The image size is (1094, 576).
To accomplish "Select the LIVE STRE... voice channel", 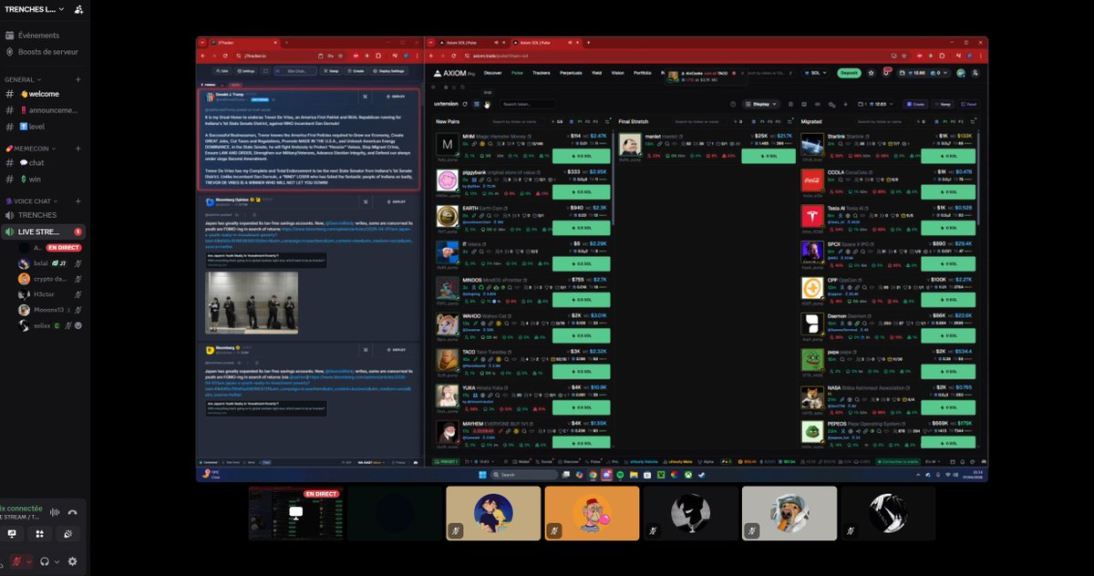I will pos(43,232).
